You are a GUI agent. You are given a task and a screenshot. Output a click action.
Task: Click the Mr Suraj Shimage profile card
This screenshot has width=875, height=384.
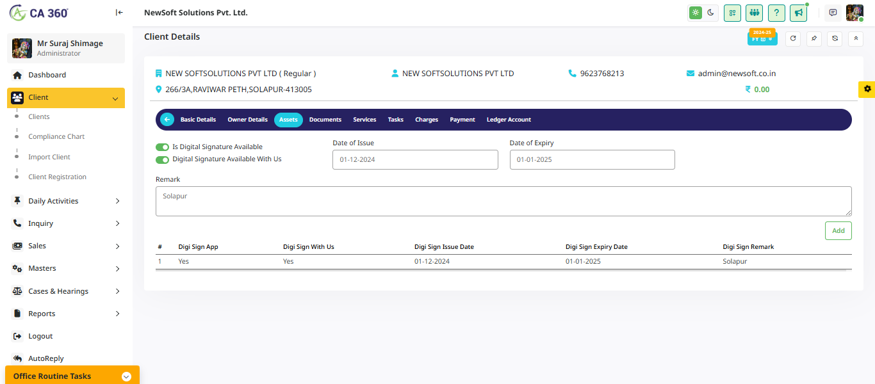(x=66, y=48)
